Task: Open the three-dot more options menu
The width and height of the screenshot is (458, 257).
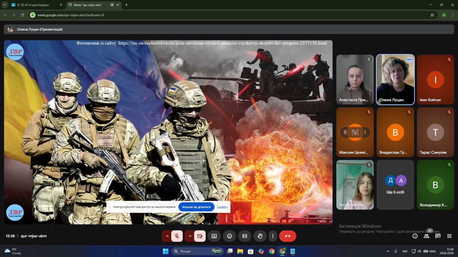Action: [273, 236]
